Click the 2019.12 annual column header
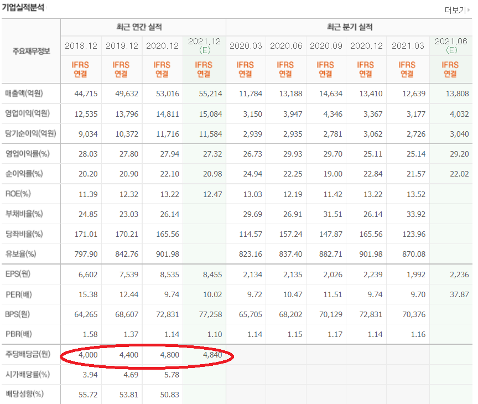This screenshot has height=404, width=478. [122, 46]
